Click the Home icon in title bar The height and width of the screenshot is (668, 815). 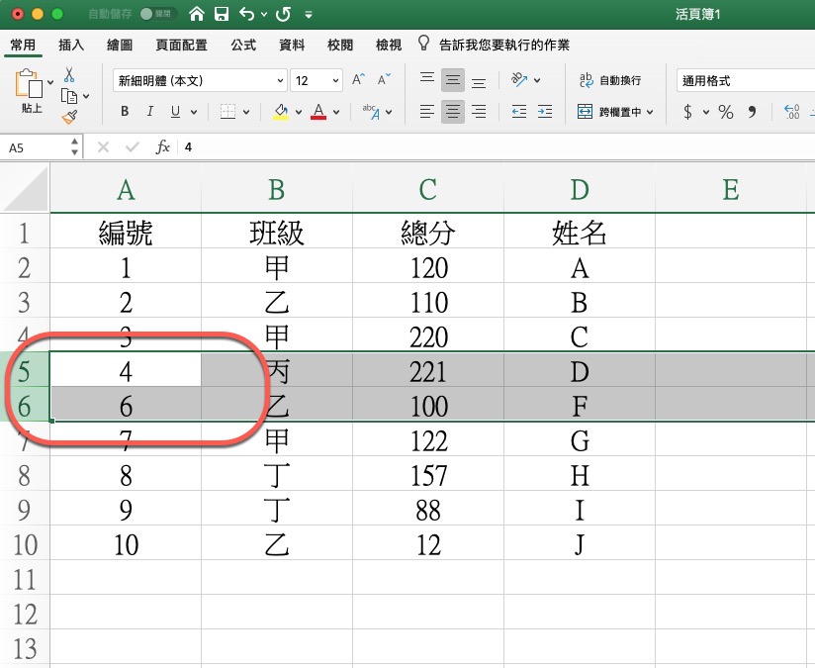click(x=197, y=15)
